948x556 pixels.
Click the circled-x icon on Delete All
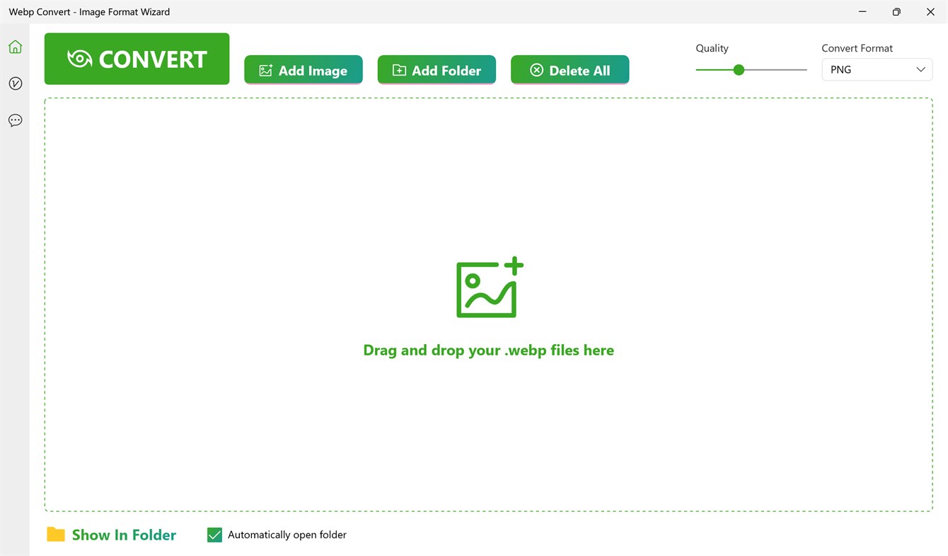coord(536,69)
